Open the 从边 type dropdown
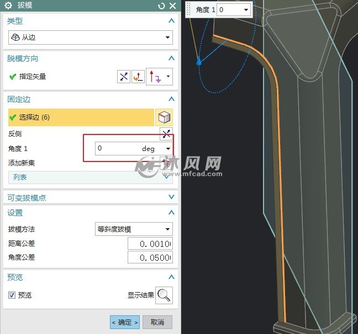The height and width of the screenshot is (334, 358). [91, 37]
